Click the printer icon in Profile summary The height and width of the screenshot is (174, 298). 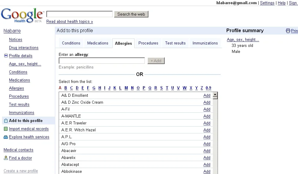coord(288,31)
